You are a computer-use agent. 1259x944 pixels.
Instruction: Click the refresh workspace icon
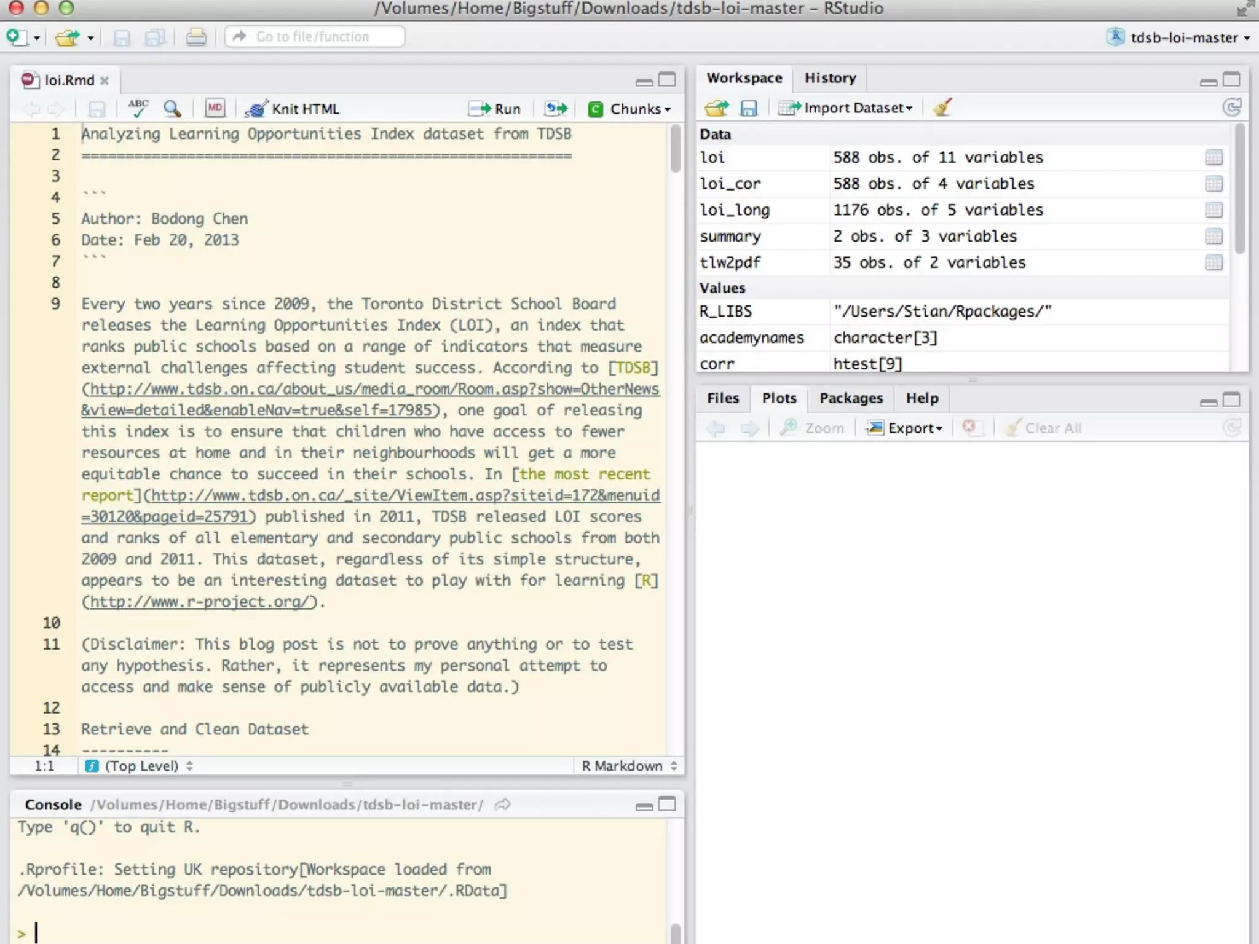(x=1231, y=108)
